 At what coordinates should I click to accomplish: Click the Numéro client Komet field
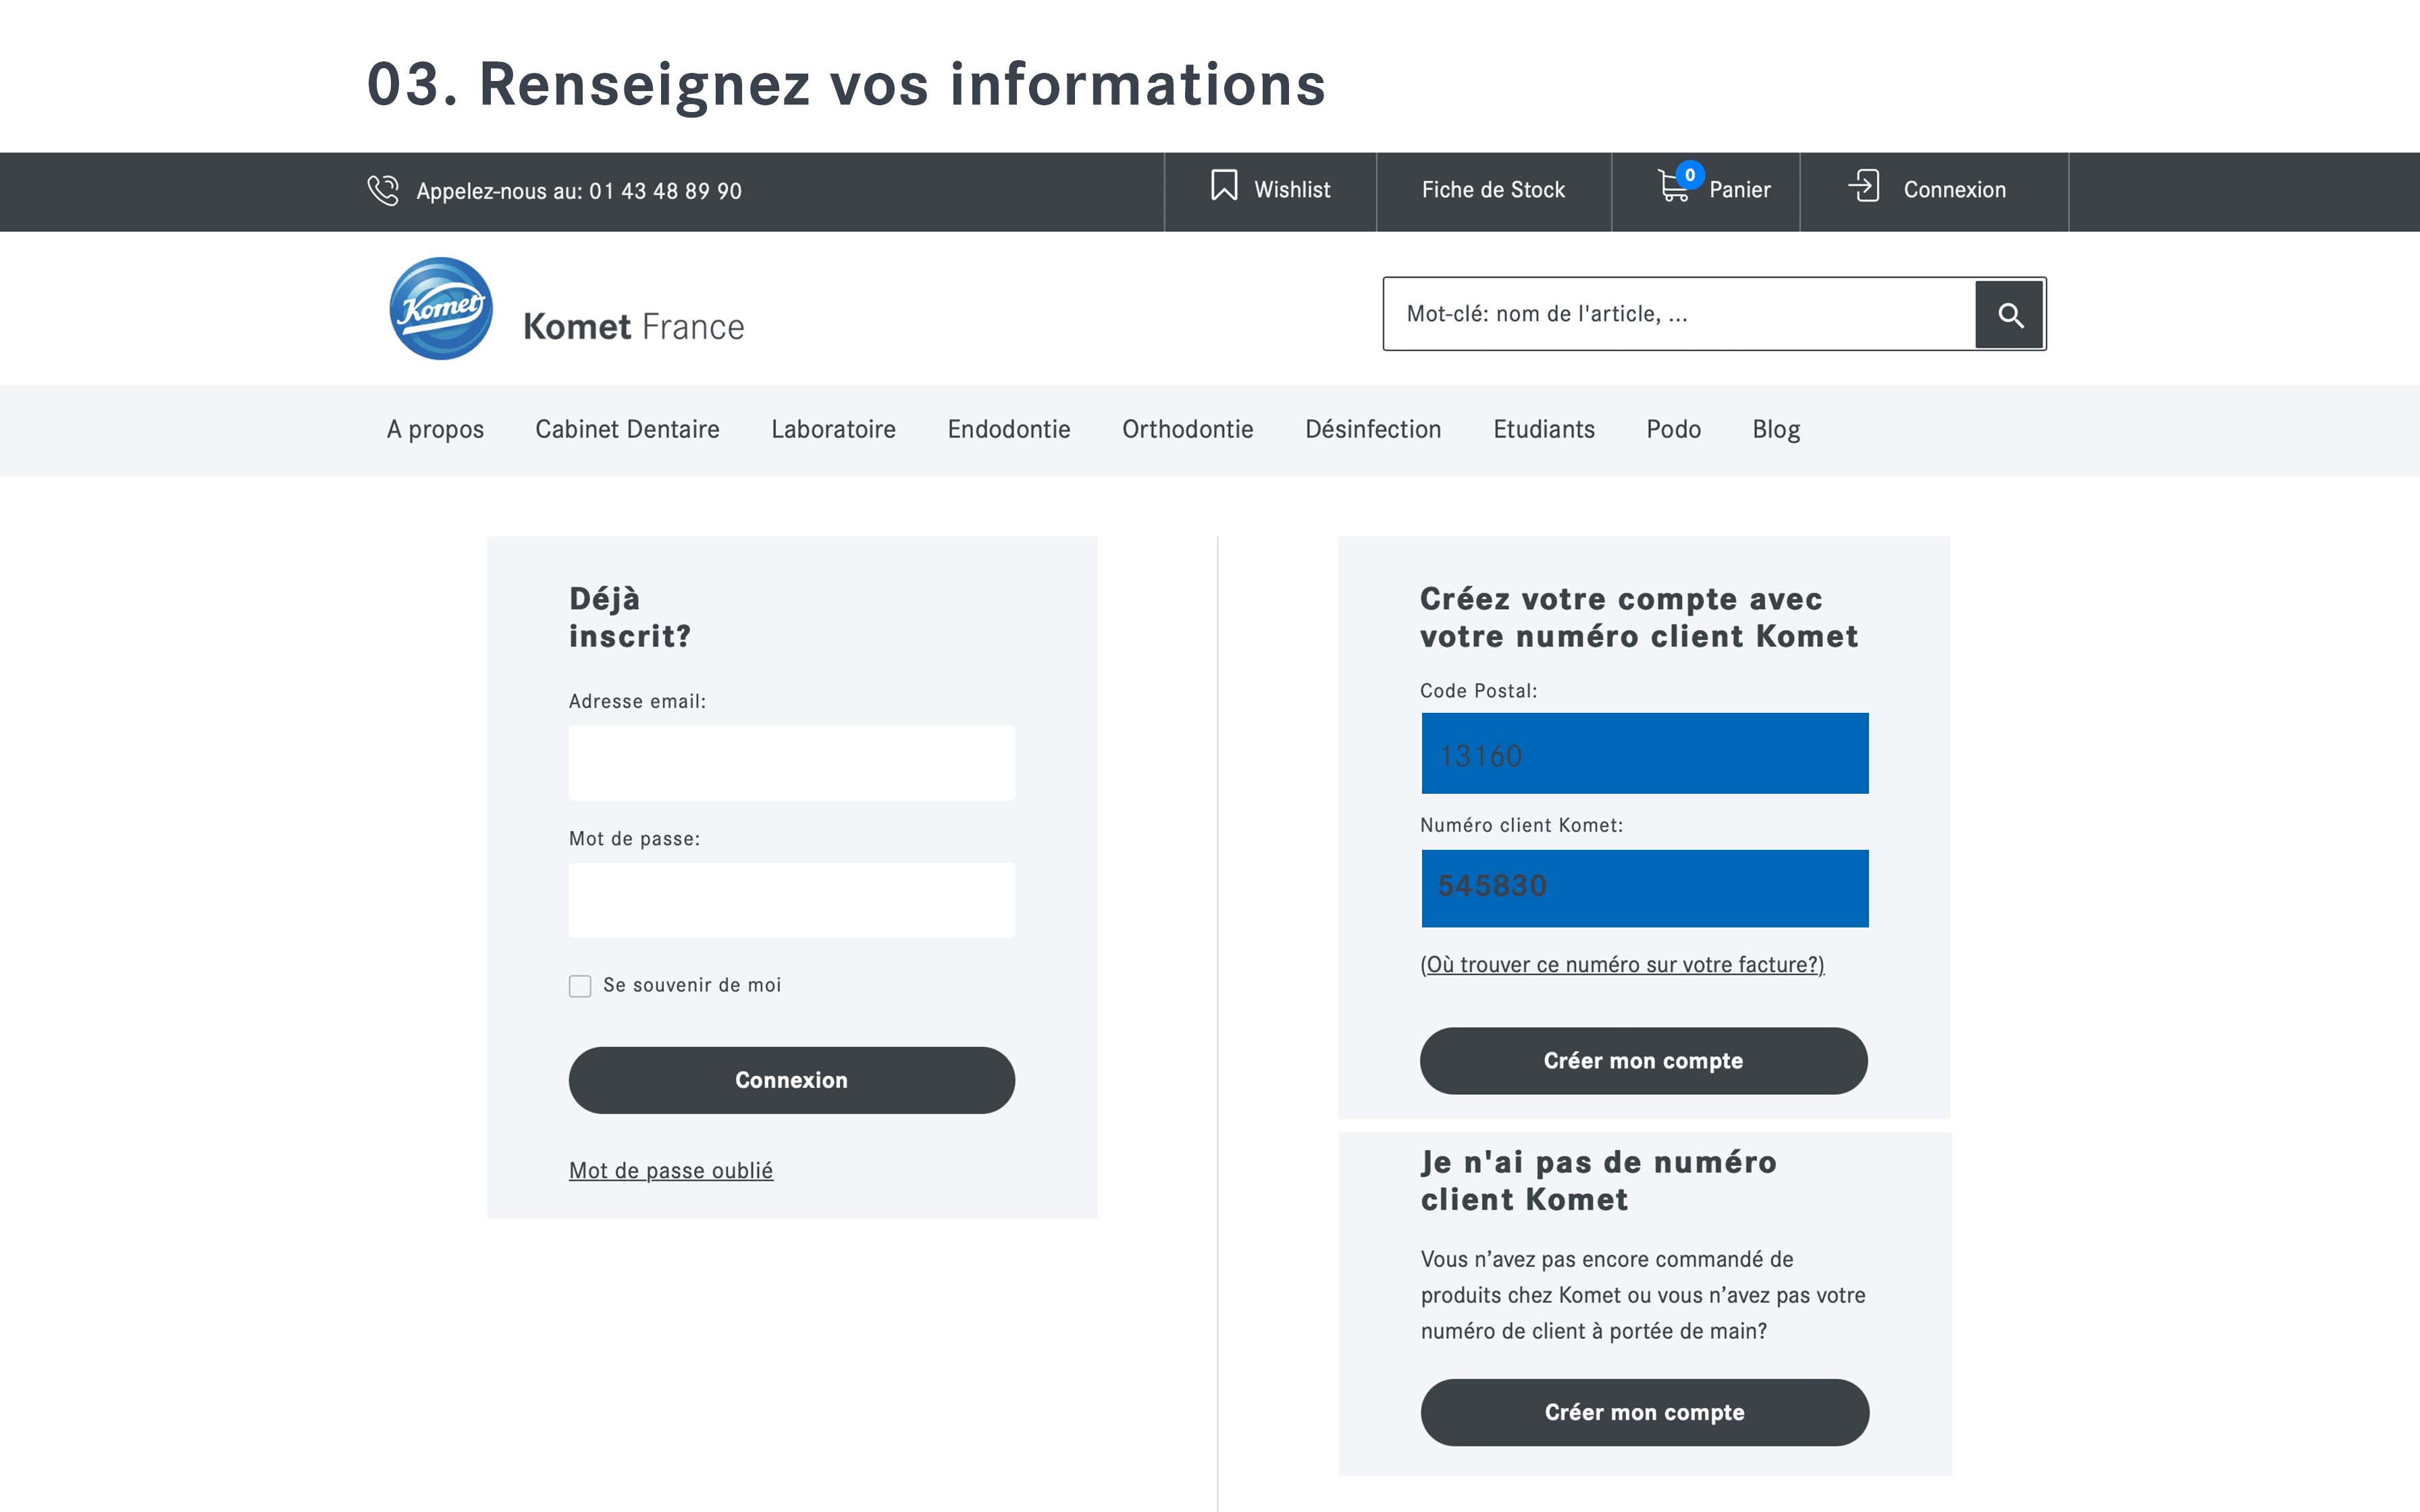click(1644, 888)
